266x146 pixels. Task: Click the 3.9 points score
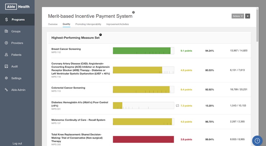186,139
